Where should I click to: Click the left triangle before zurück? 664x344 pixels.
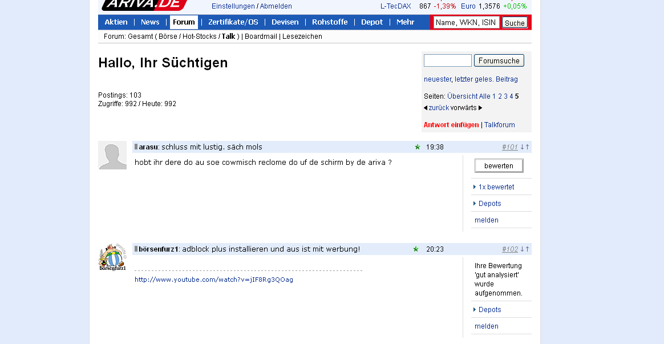[426, 108]
